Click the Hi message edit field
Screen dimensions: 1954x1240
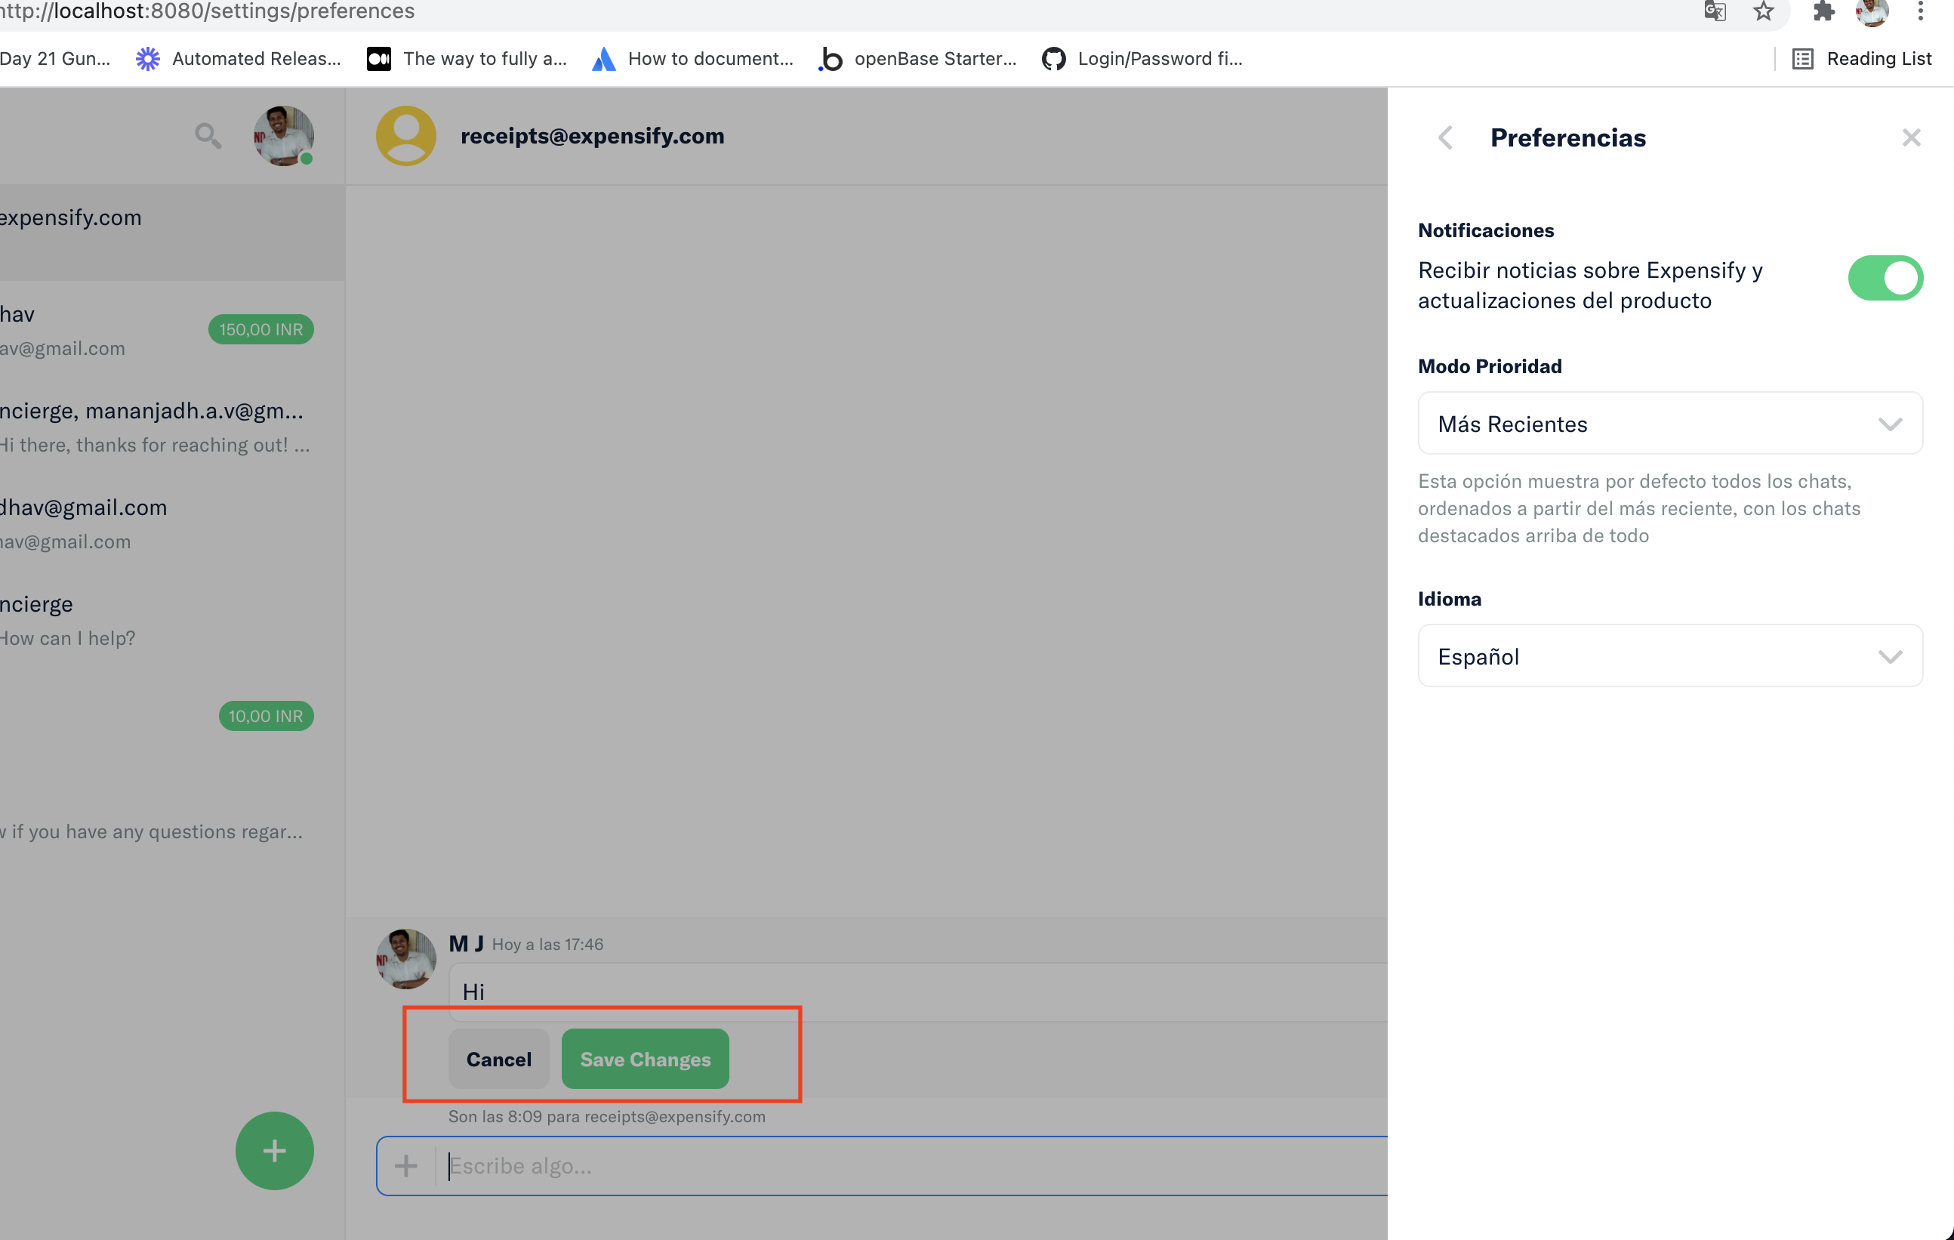(x=918, y=991)
